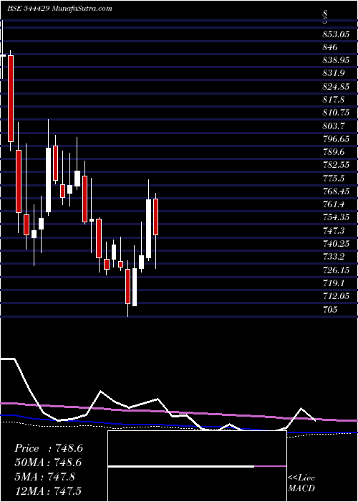The height and width of the screenshot is (502, 358).
Task: Select the 824.85 axis value
Action: pyautogui.click(x=336, y=87)
